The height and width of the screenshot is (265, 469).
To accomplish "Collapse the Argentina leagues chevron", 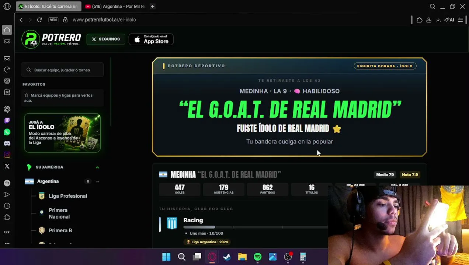I will pyautogui.click(x=97, y=181).
